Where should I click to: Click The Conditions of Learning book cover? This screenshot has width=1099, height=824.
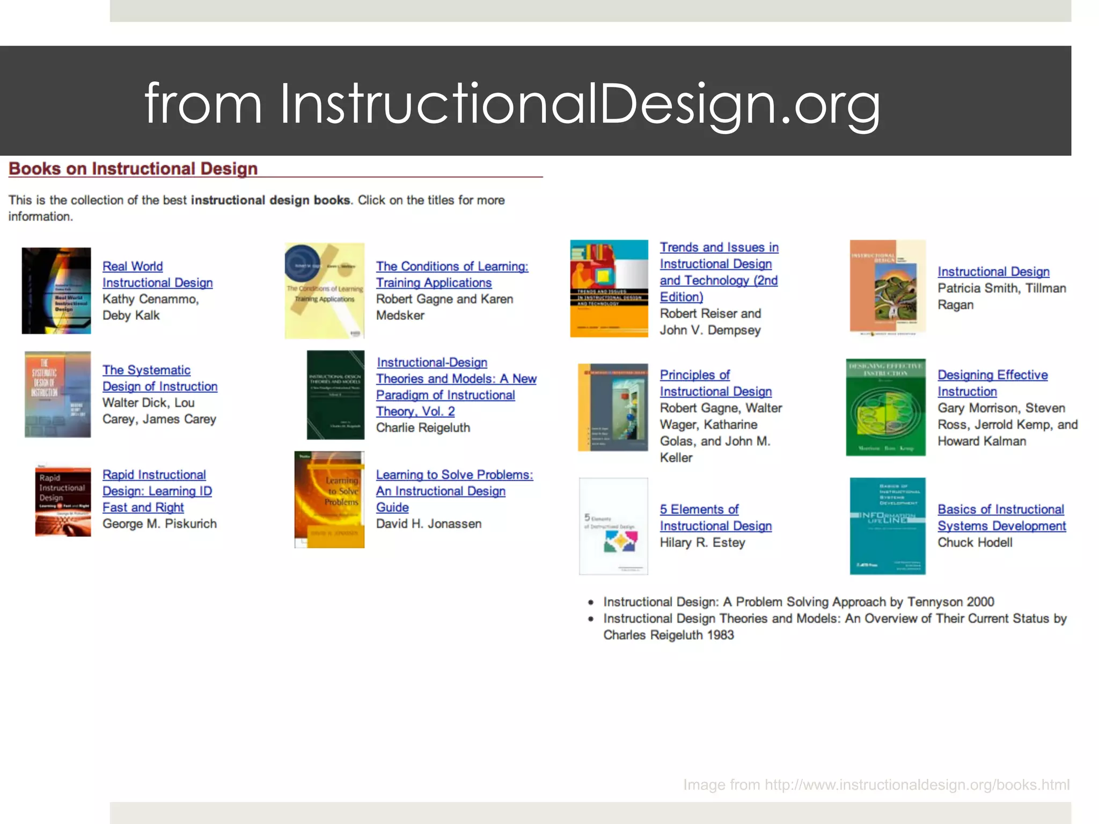point(324,290)
